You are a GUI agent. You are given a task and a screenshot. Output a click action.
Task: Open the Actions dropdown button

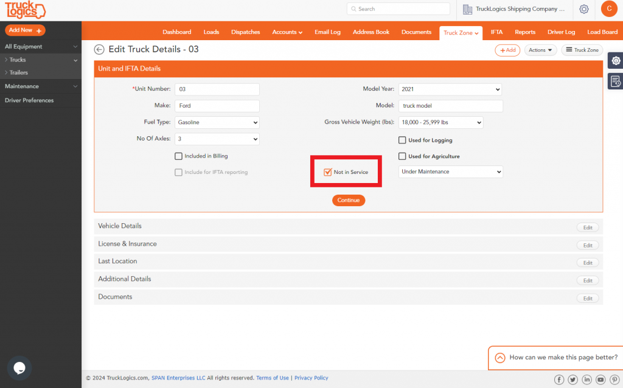[x=540, y=50]
